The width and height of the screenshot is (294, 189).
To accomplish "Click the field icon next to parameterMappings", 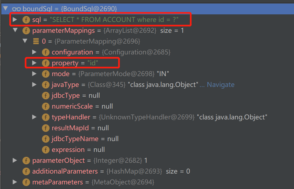I will coord(26,31).
